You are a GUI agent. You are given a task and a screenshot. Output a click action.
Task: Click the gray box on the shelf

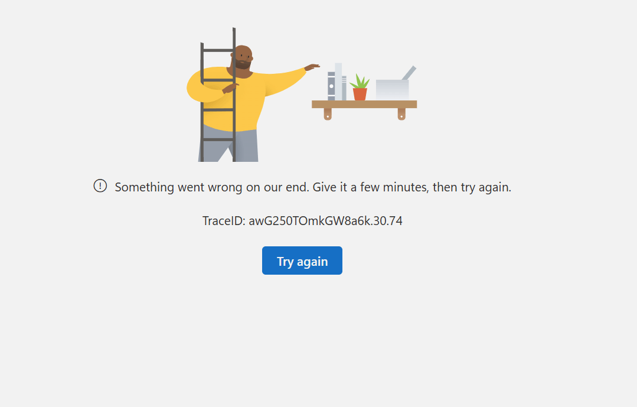[392, 89]
